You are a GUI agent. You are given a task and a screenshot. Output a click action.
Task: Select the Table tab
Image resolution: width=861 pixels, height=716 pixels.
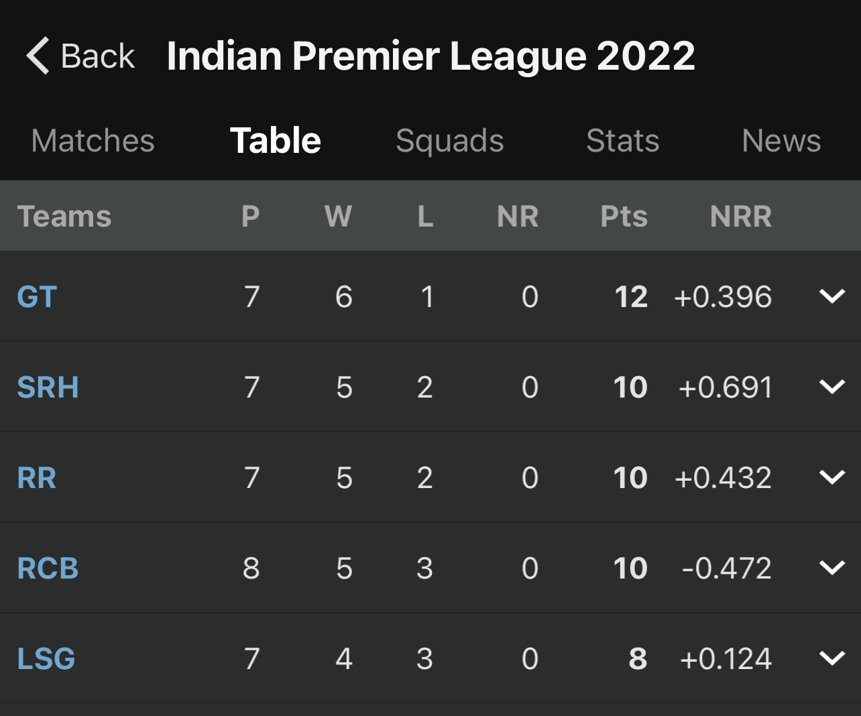coord(276,141)
